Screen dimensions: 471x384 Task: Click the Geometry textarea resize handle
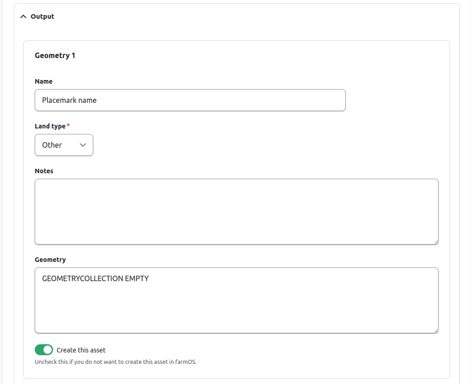pyautogui.click(x=436, y=331)
